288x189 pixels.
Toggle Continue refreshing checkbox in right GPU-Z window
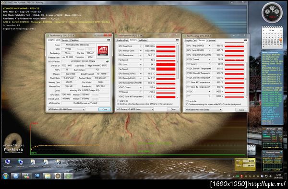187,105
